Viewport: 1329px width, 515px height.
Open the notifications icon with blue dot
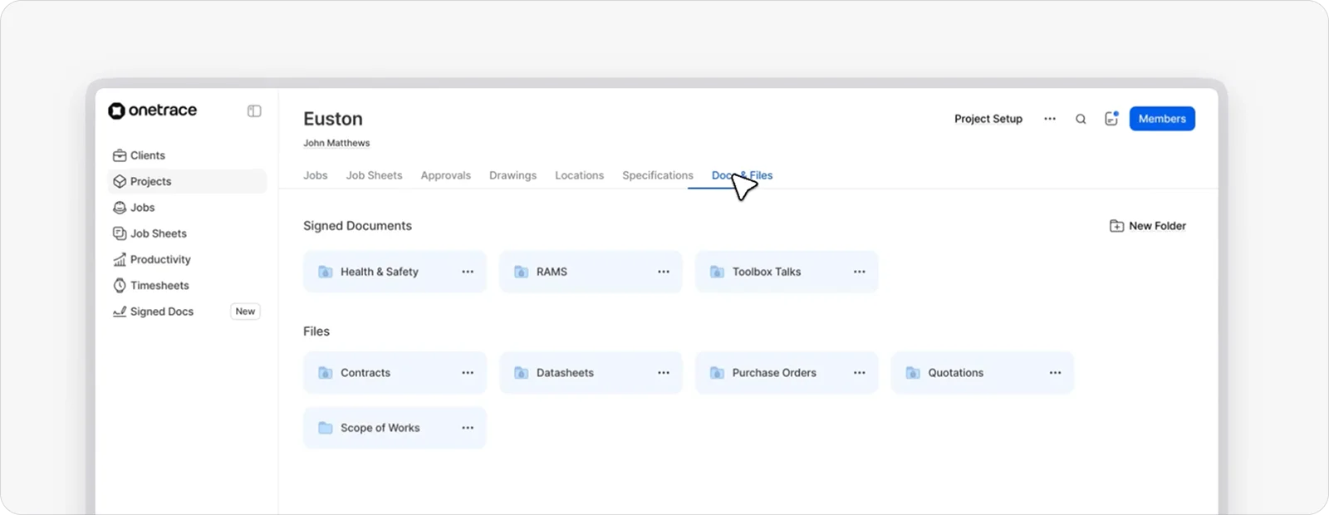(1111, 119)
